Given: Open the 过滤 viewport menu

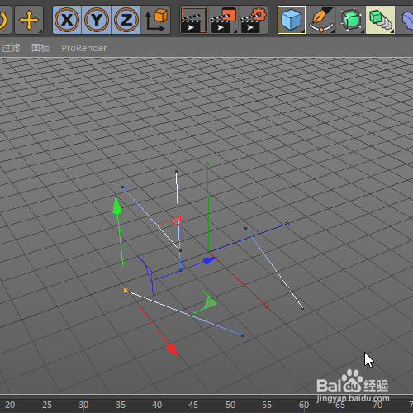Looking at the screenshot, I should click(11, 48).
